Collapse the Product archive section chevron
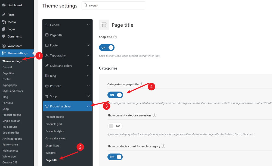 pos(88,107)
